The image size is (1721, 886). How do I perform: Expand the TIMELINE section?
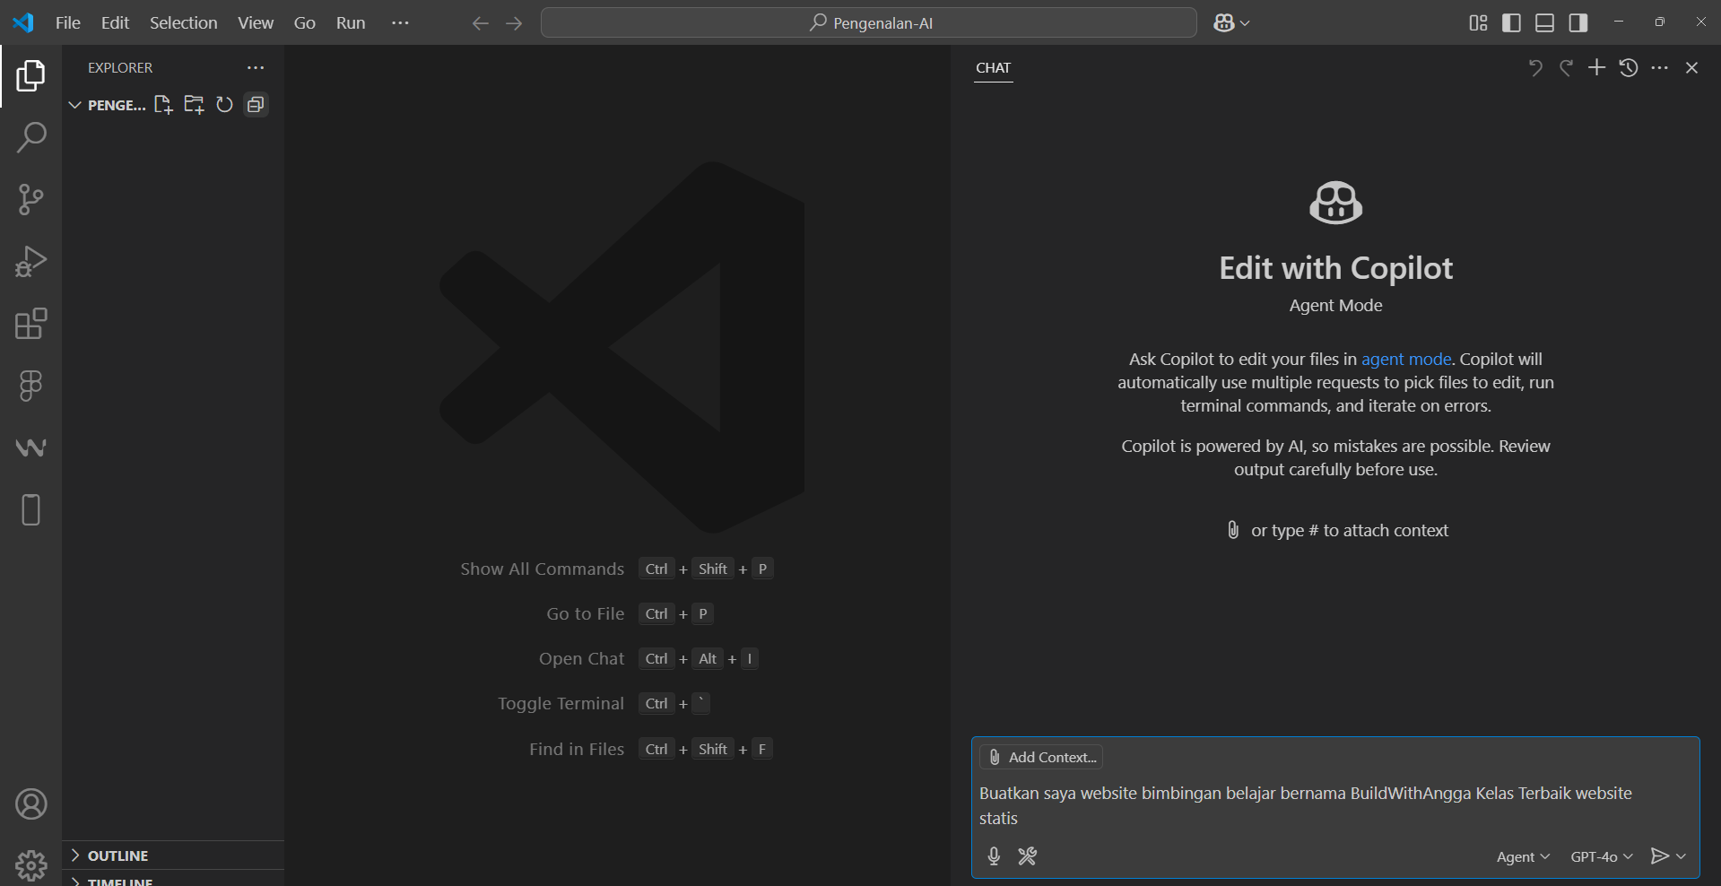coord(173,881)
